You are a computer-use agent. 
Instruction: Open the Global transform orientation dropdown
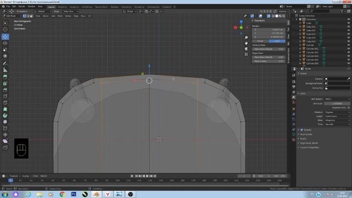click(130, 11)
